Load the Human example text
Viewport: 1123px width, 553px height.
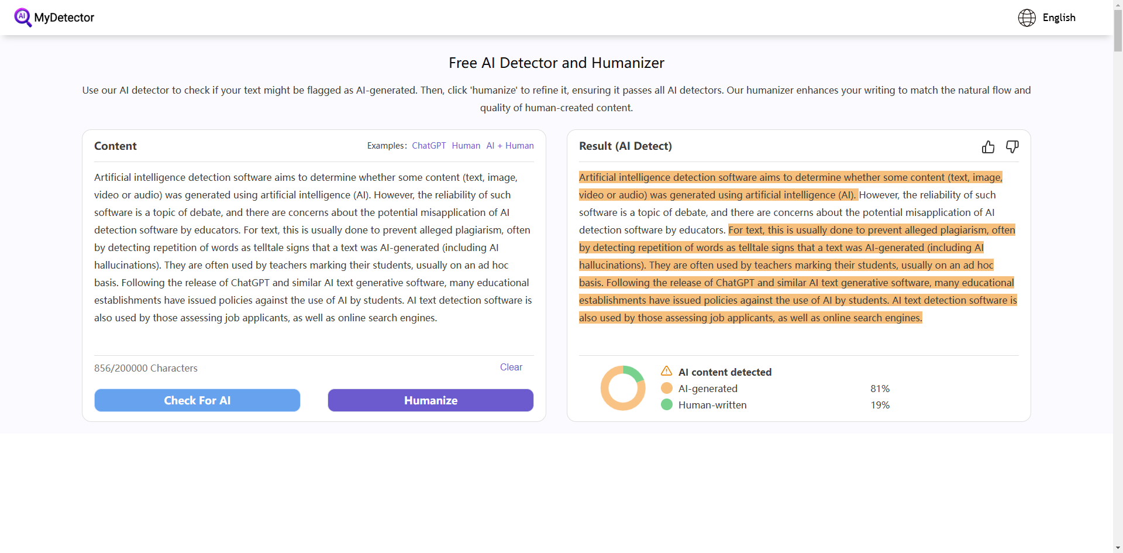click(x=466, y=146)
